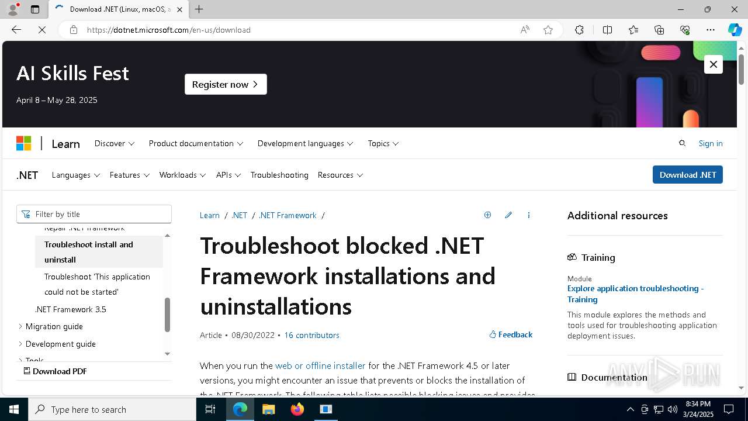Click the Read aloud icon
The image size is (748, 421).
pyautogui.click(x=525, y=30)
